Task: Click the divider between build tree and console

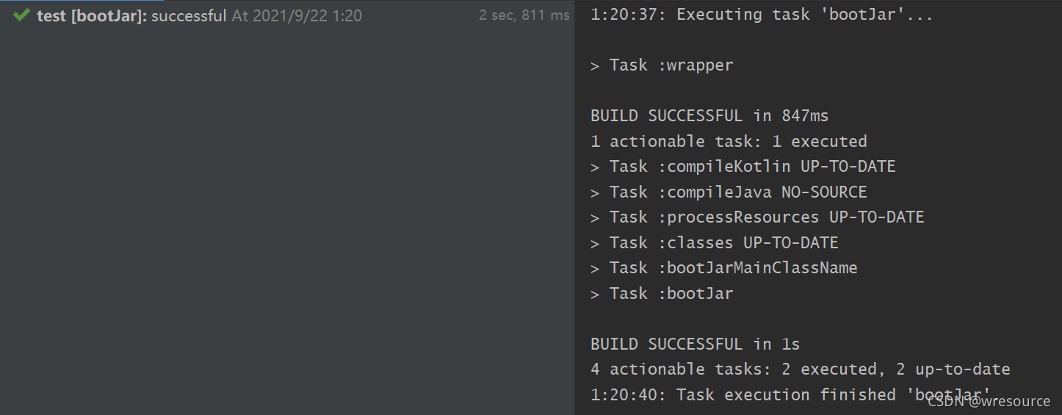Action: tap(575, 207)
